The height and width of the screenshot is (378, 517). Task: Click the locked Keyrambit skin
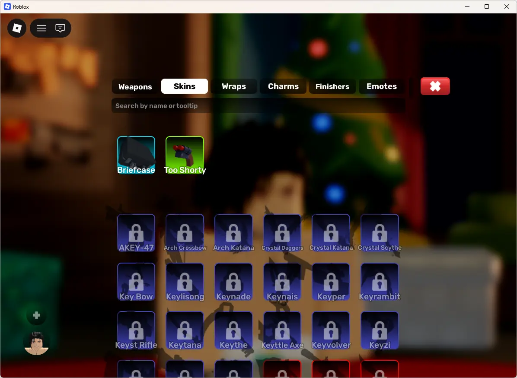pyautogui.click(x=380, y=282)
